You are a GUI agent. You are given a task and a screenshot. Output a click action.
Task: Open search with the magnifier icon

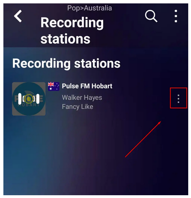tap(151, 16)
